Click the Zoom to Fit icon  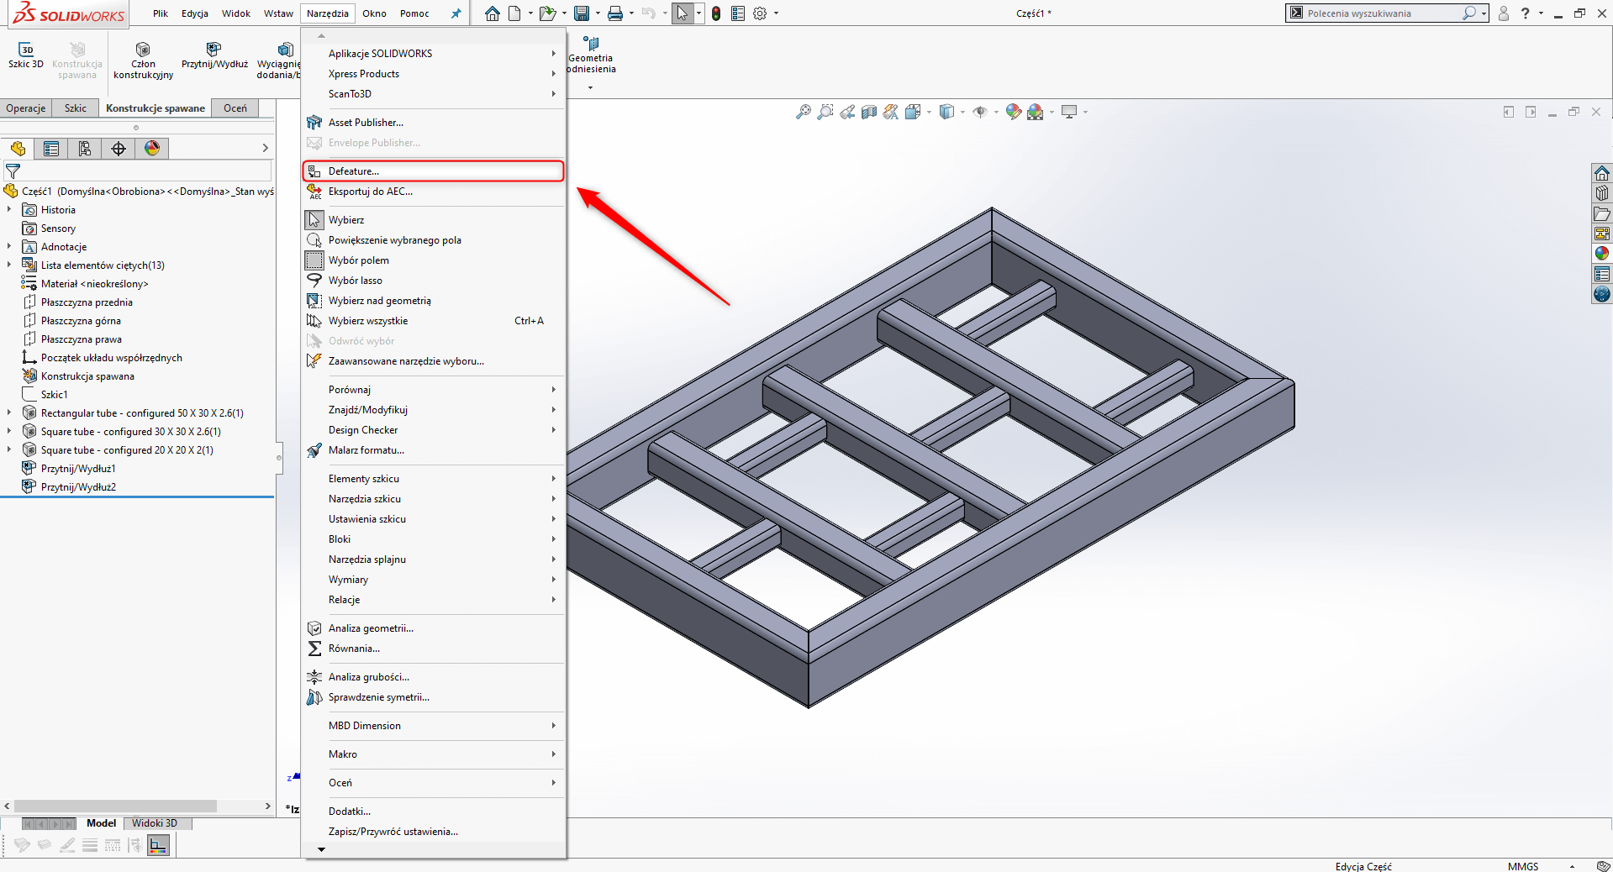pyautogui.click(x=804, y=112)
